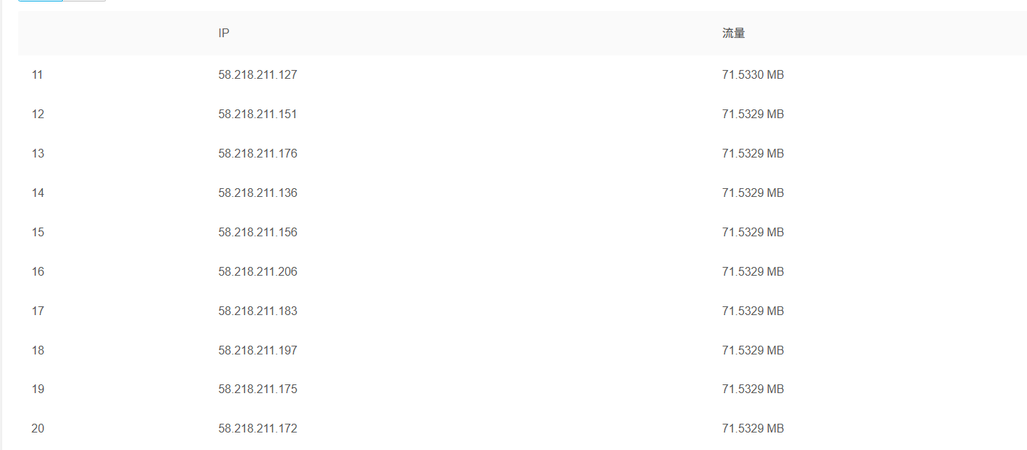Click row number 14

point(38,193)
